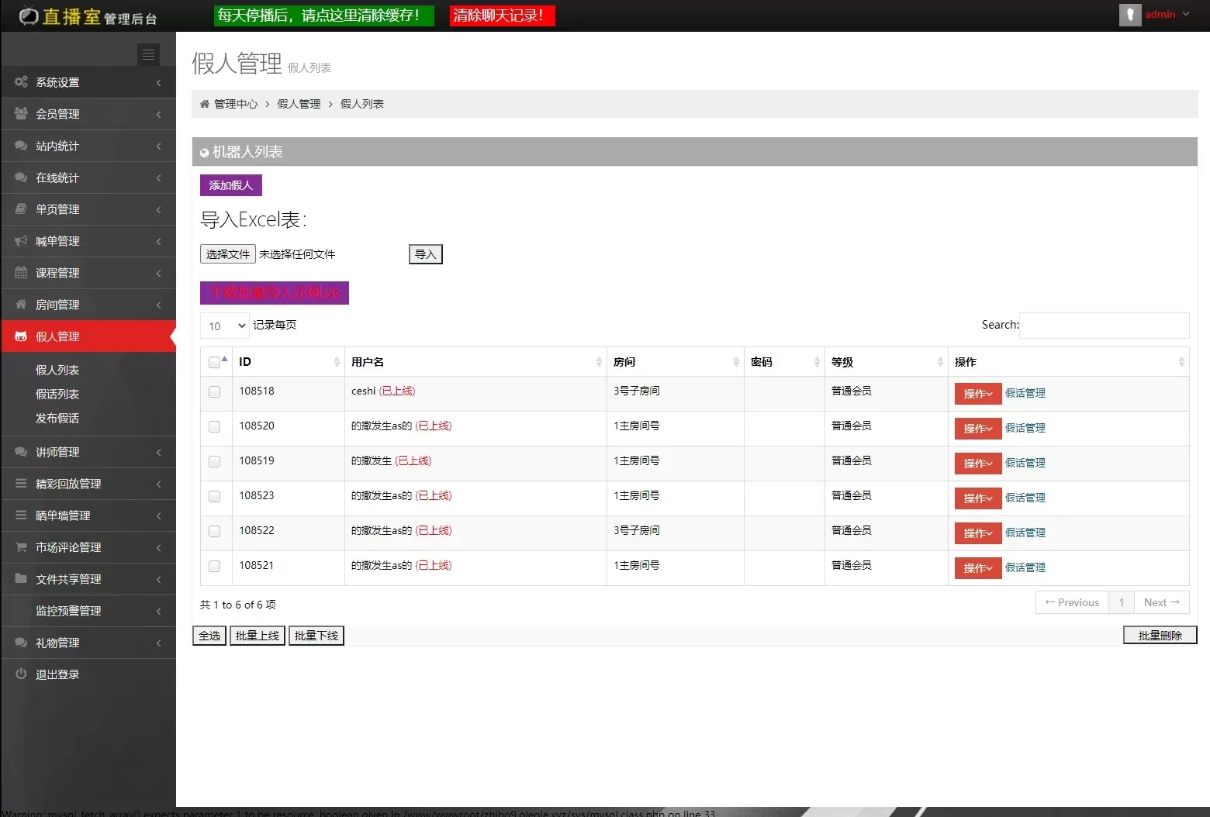
Task: Open the records-per-page dropdown showing 10
Action: pos(223,326)
